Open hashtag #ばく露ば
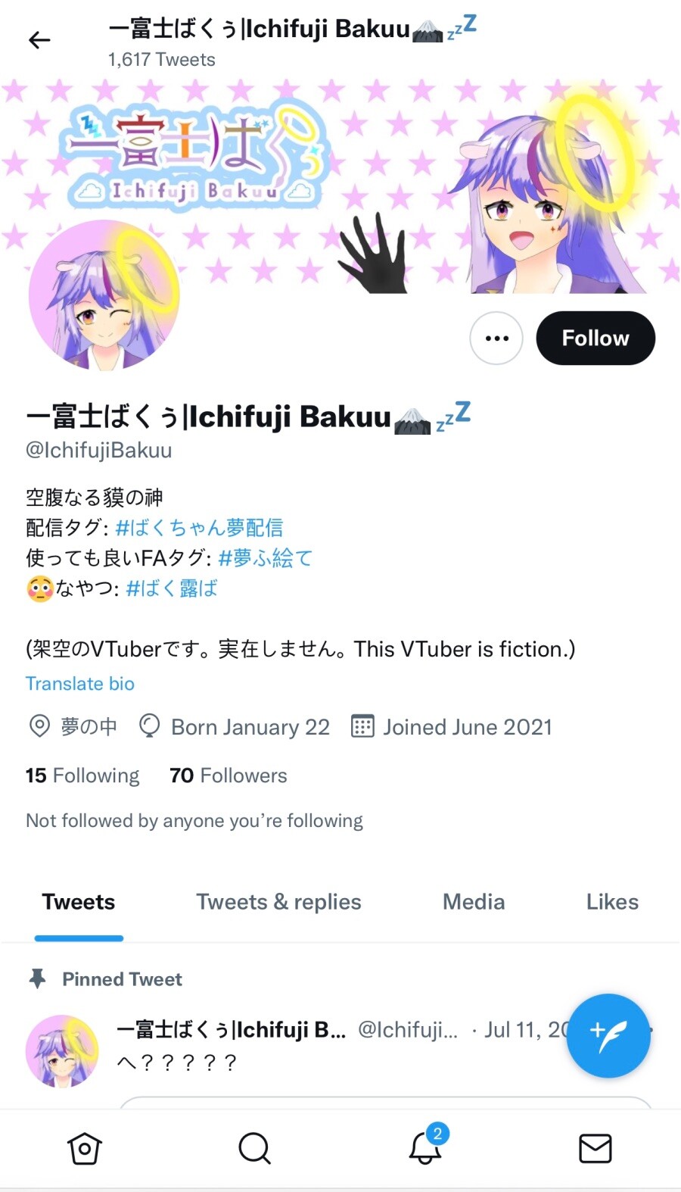This screenshot has height=1192, width=681. pos(172,588)
